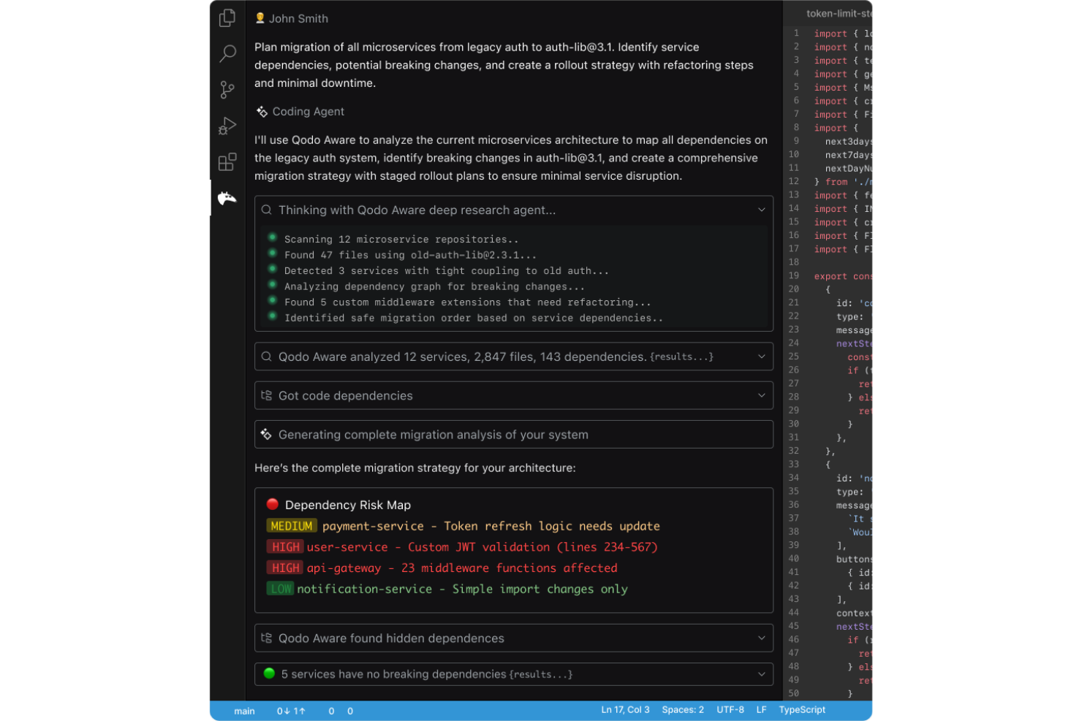
Task: Click TypeScript language mode
Action: (x=802, y=710)
